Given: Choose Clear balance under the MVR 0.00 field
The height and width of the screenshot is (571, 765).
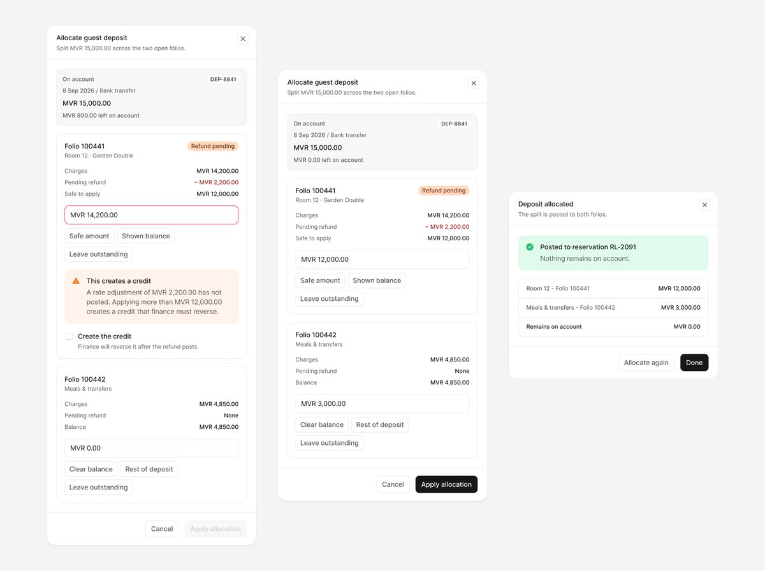Looking at the screenshot, I should point(91,470).
